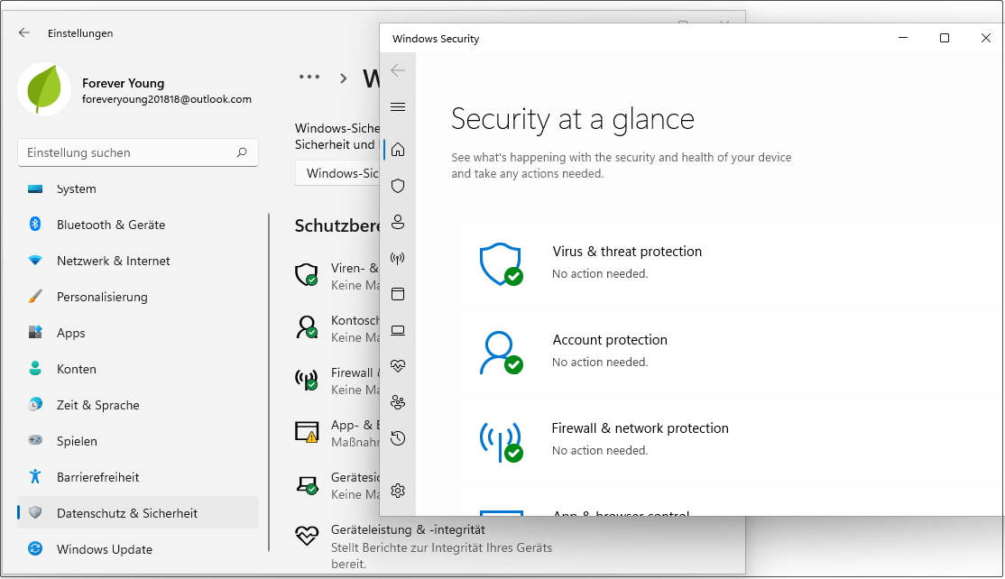This screenshot has width=1005, height=579.
Task: Click the search magnifier icon in Einstellungen
Action: (242, 152)
